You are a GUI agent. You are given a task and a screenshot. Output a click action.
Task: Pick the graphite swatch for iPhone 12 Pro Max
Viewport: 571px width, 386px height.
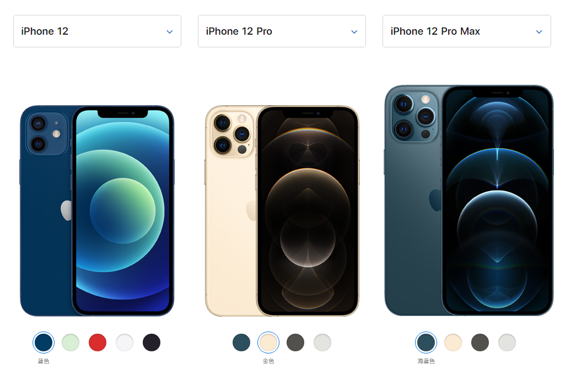(480, 342)
